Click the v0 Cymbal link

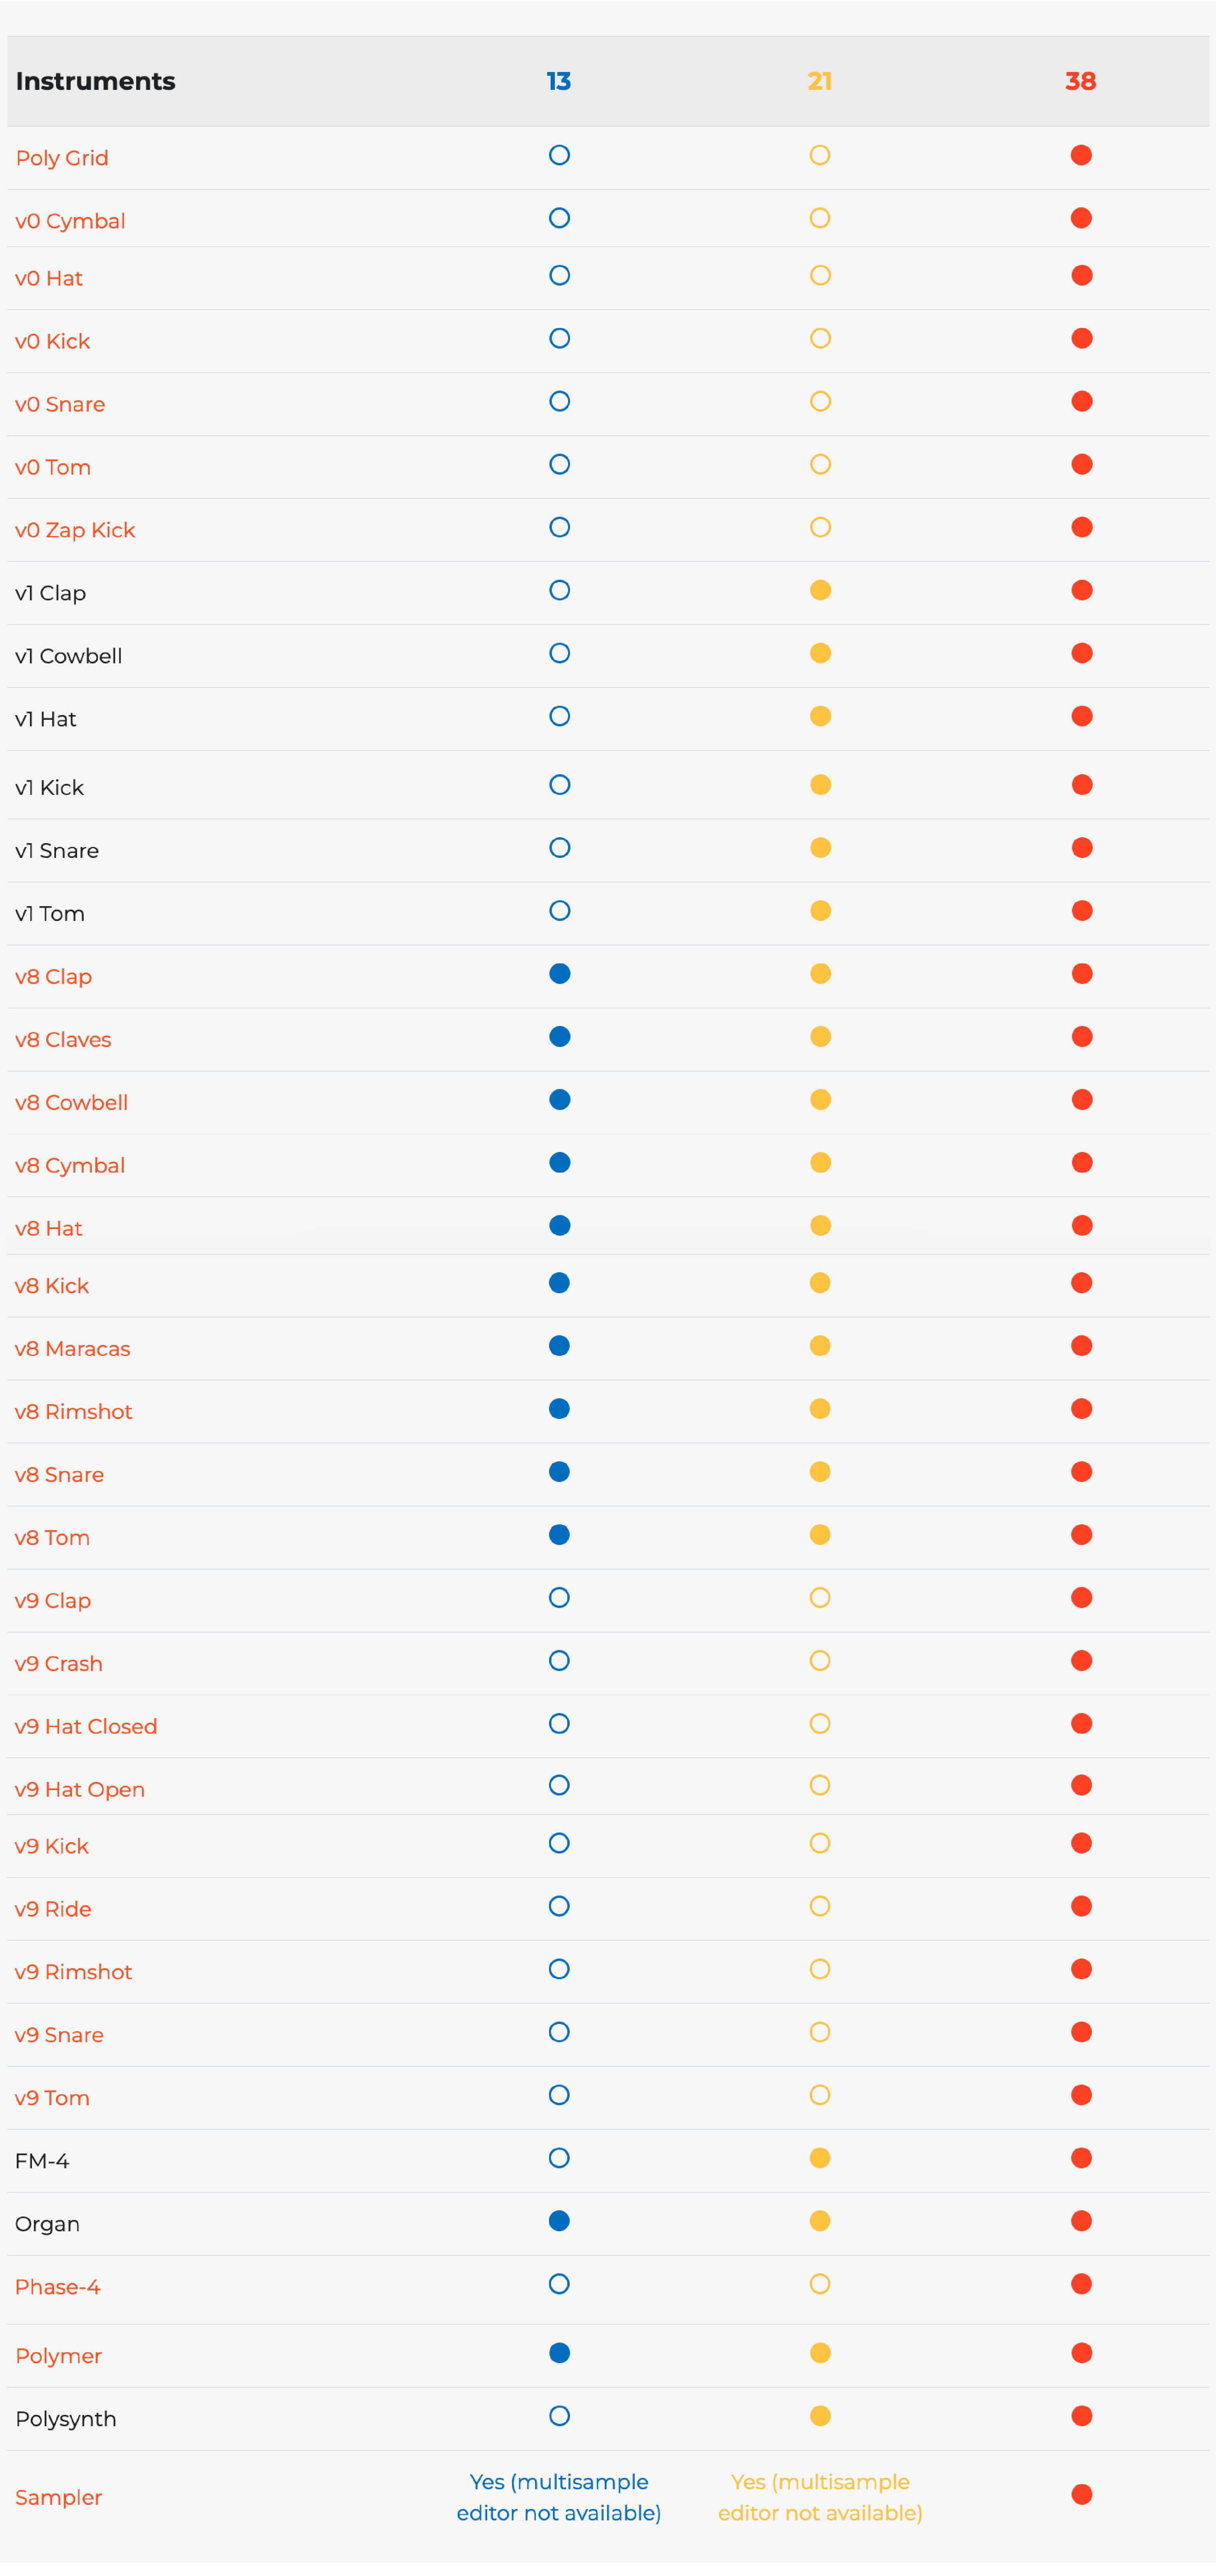pyautogui.click(x=70, y=221)
